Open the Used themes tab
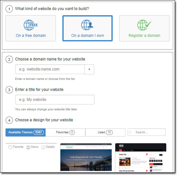The image size is (177, 175). point(105,132)
